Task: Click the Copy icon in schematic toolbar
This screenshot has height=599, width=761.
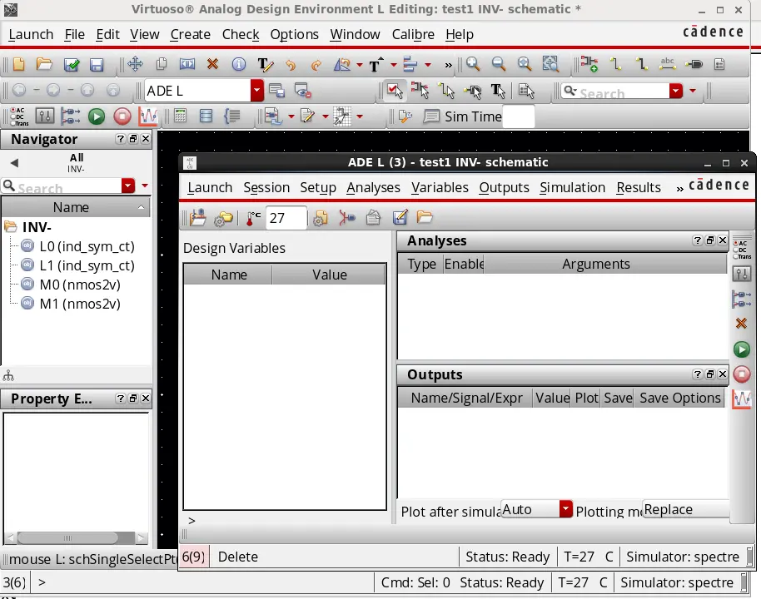Action: coord(162,64)
